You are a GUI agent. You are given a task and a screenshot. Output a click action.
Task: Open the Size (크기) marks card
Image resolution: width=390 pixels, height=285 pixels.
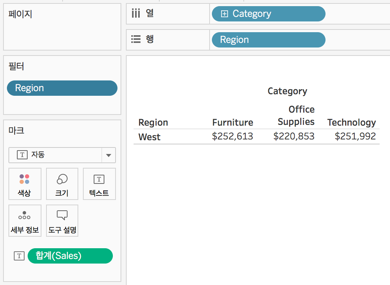pyautogui.click(x=62, y=184)
